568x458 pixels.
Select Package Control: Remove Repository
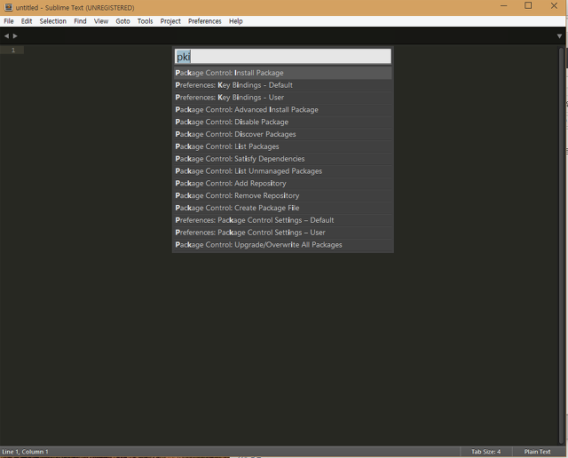pos(283,196)
